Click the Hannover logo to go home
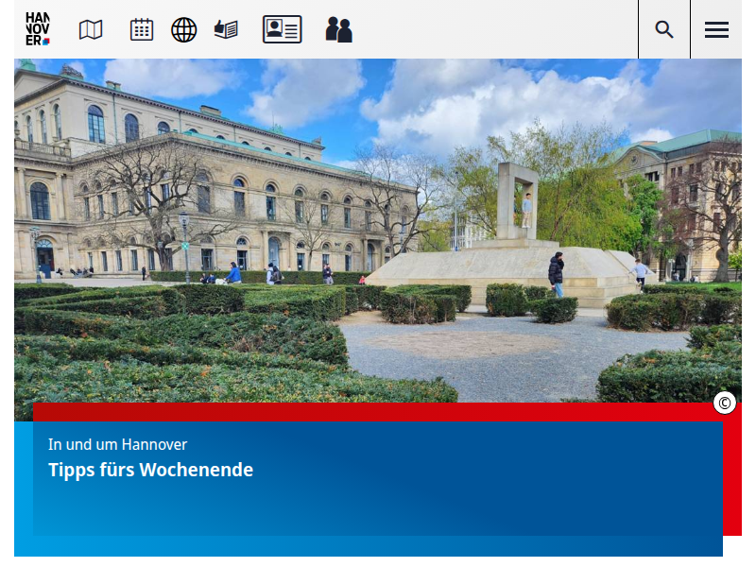756x567 pixels. [38, 29]
